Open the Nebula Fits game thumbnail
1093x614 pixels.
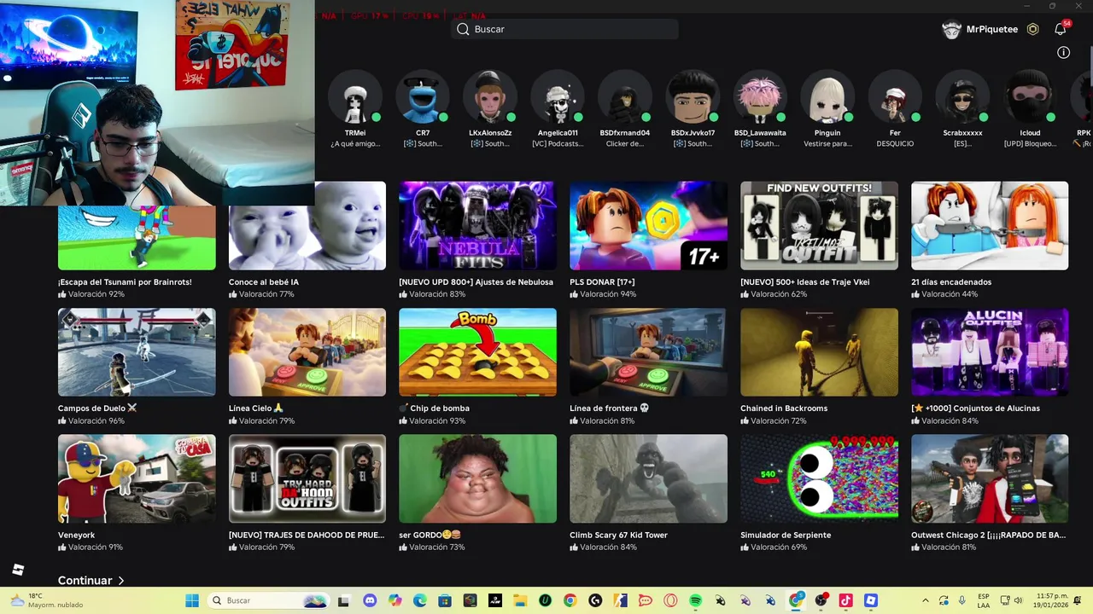pyautogui.click(x=477, y=225)
